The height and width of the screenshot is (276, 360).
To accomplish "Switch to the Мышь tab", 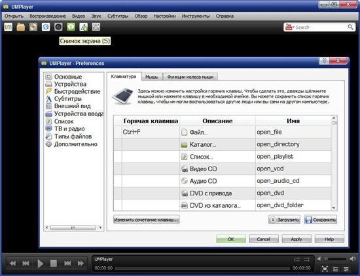I will pos(152,77).
